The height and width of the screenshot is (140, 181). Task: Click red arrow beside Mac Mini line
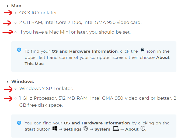[x=8, y=32]
